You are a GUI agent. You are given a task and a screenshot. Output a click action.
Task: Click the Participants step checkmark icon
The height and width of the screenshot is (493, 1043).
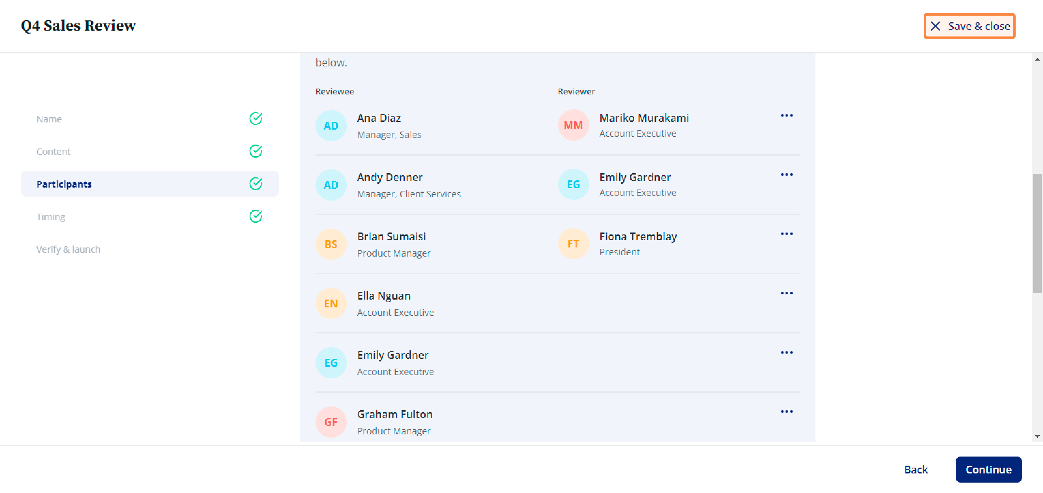pyautogui.click(x=256, y=184)
